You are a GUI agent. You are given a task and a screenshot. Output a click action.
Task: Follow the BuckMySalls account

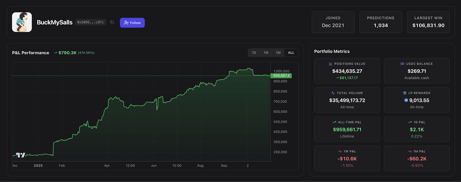pos(132,23)
